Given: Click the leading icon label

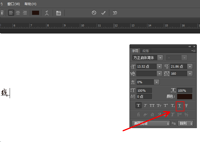Looking at the screenshot, I should click(x=167, y=66).
